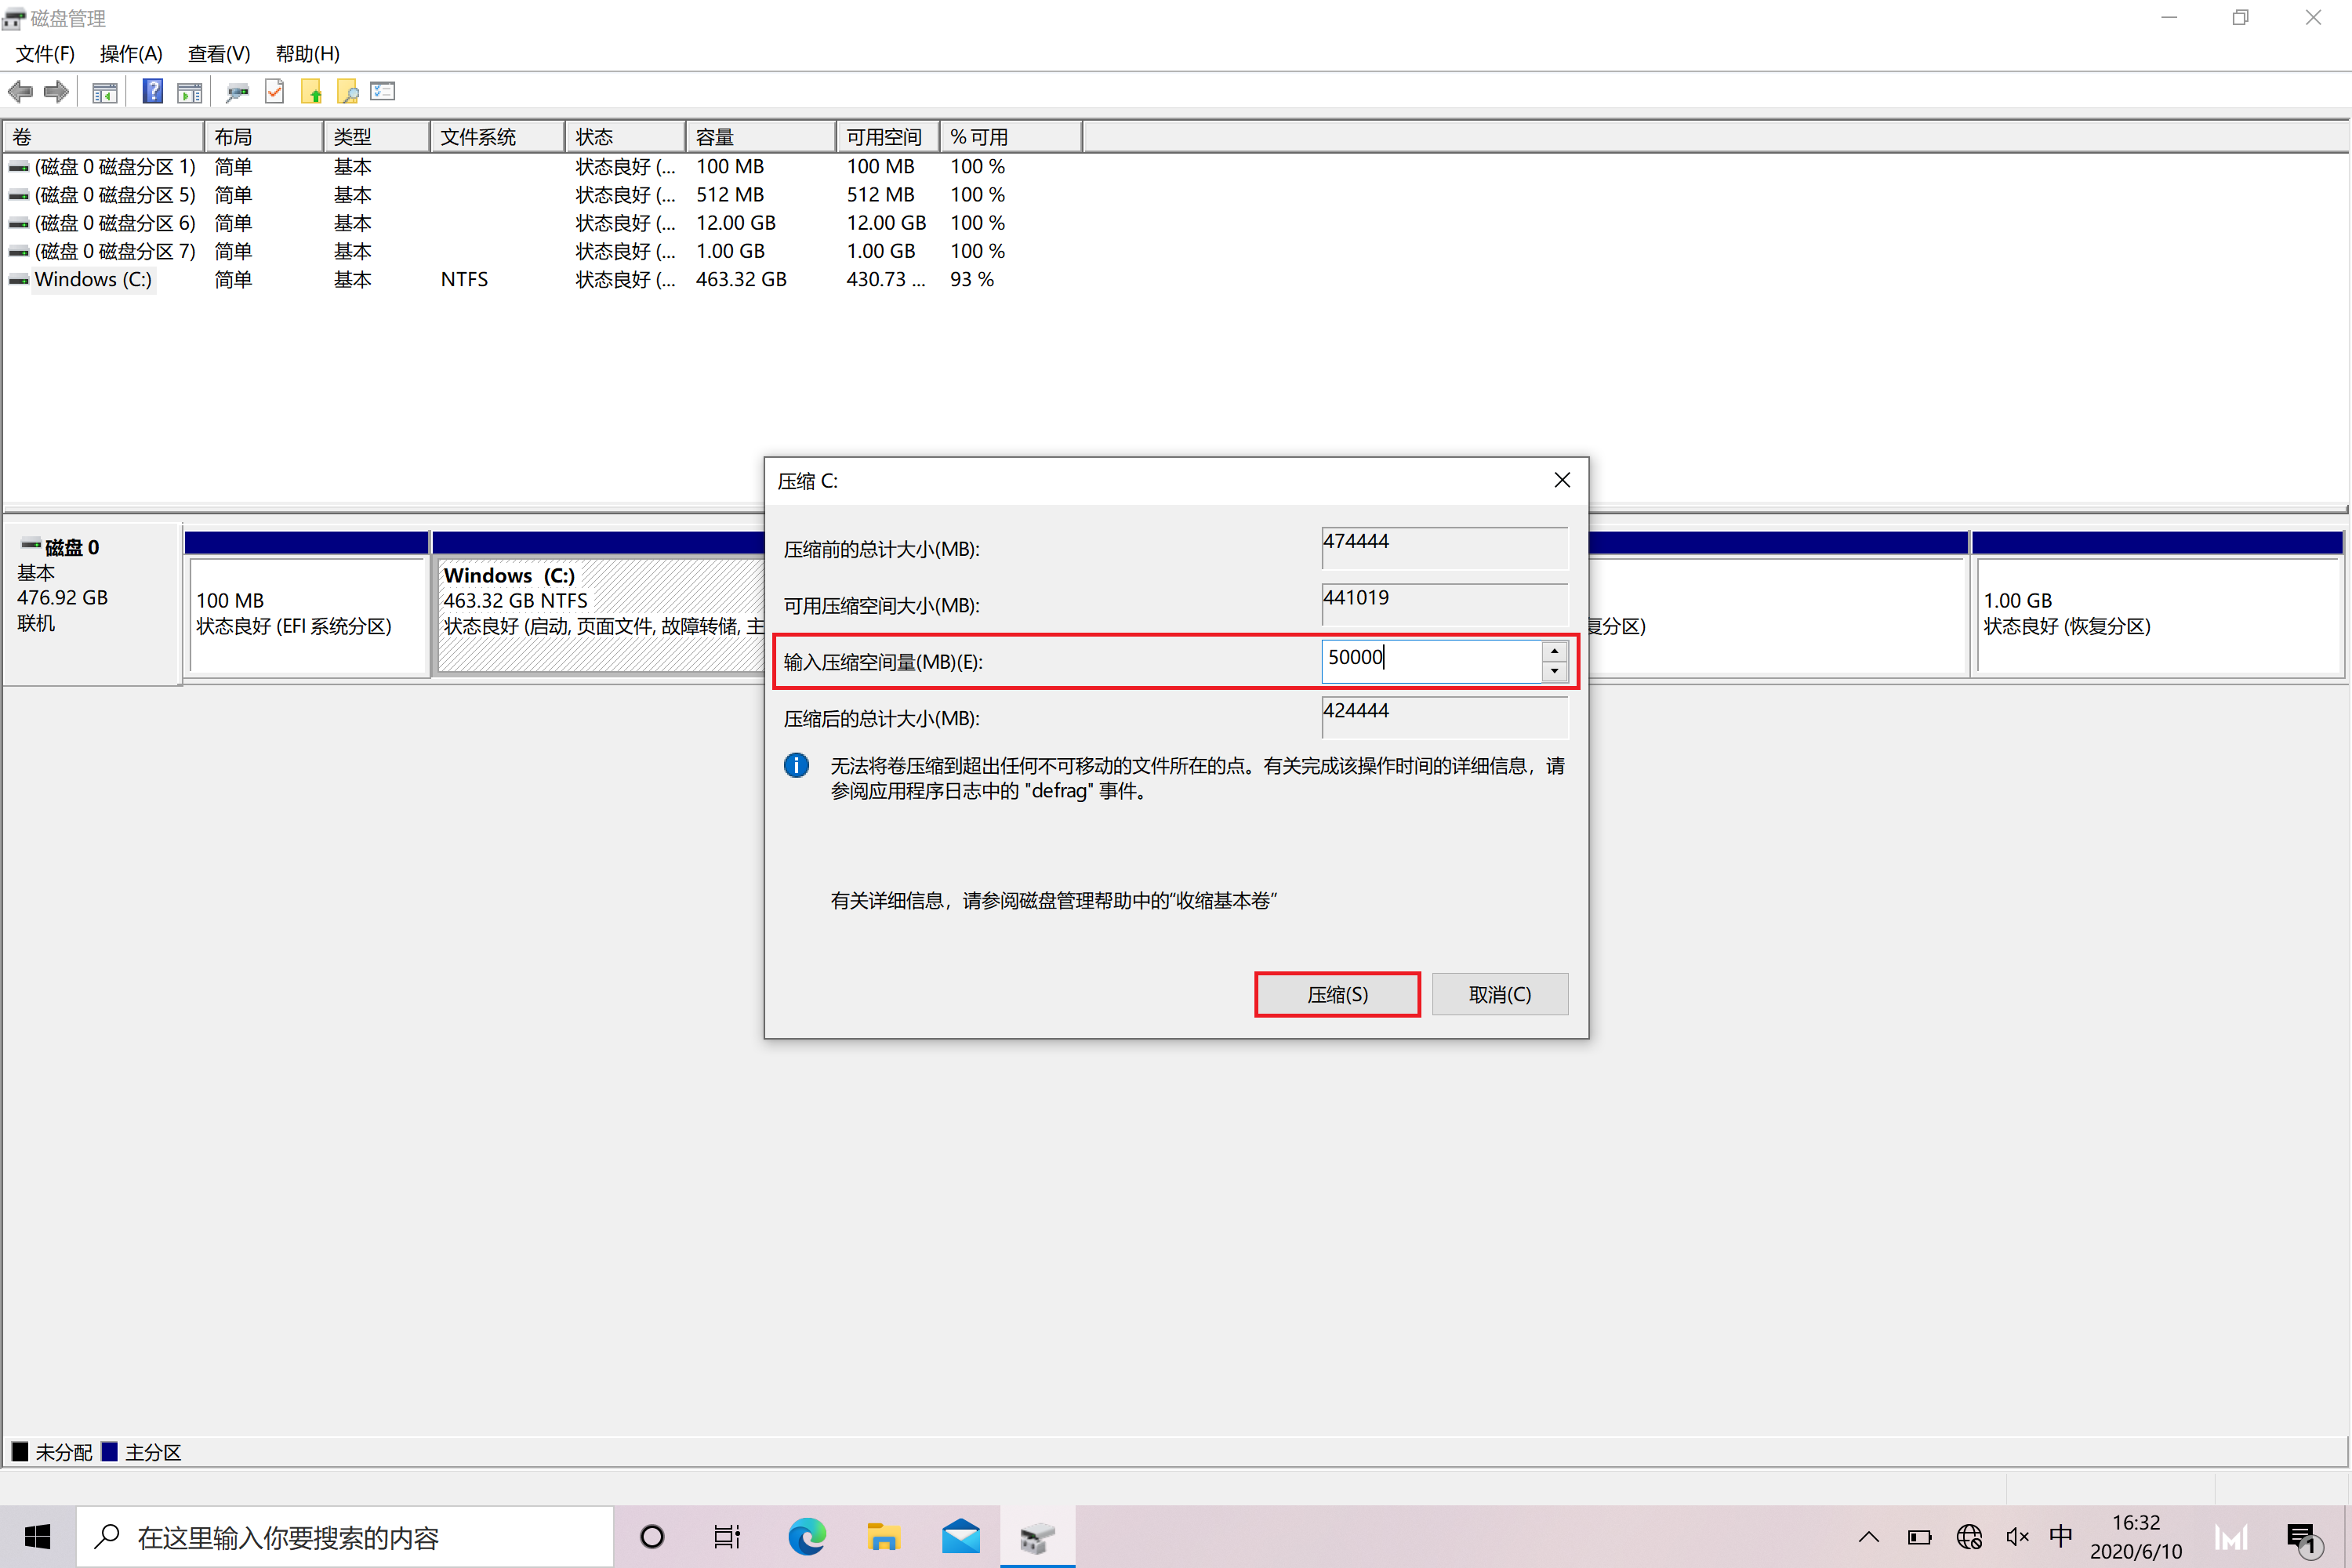Close the 压缩 C: dialog
Viewport: 2352px width, 1568px height.
(1562, 481)
